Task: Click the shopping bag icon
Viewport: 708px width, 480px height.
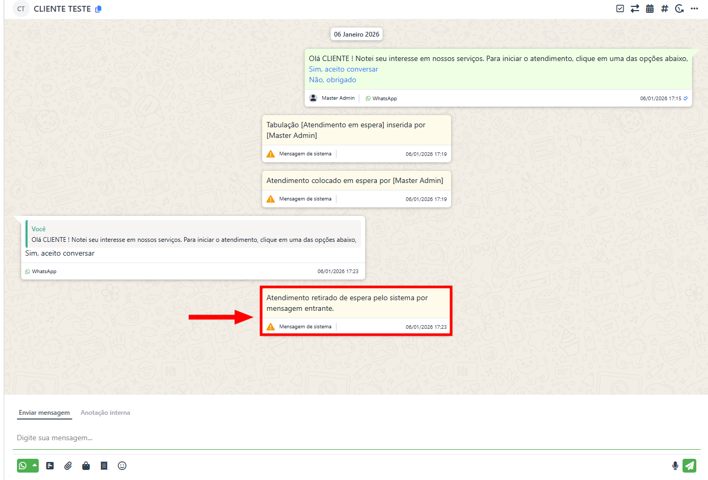Action: [86, 466]
